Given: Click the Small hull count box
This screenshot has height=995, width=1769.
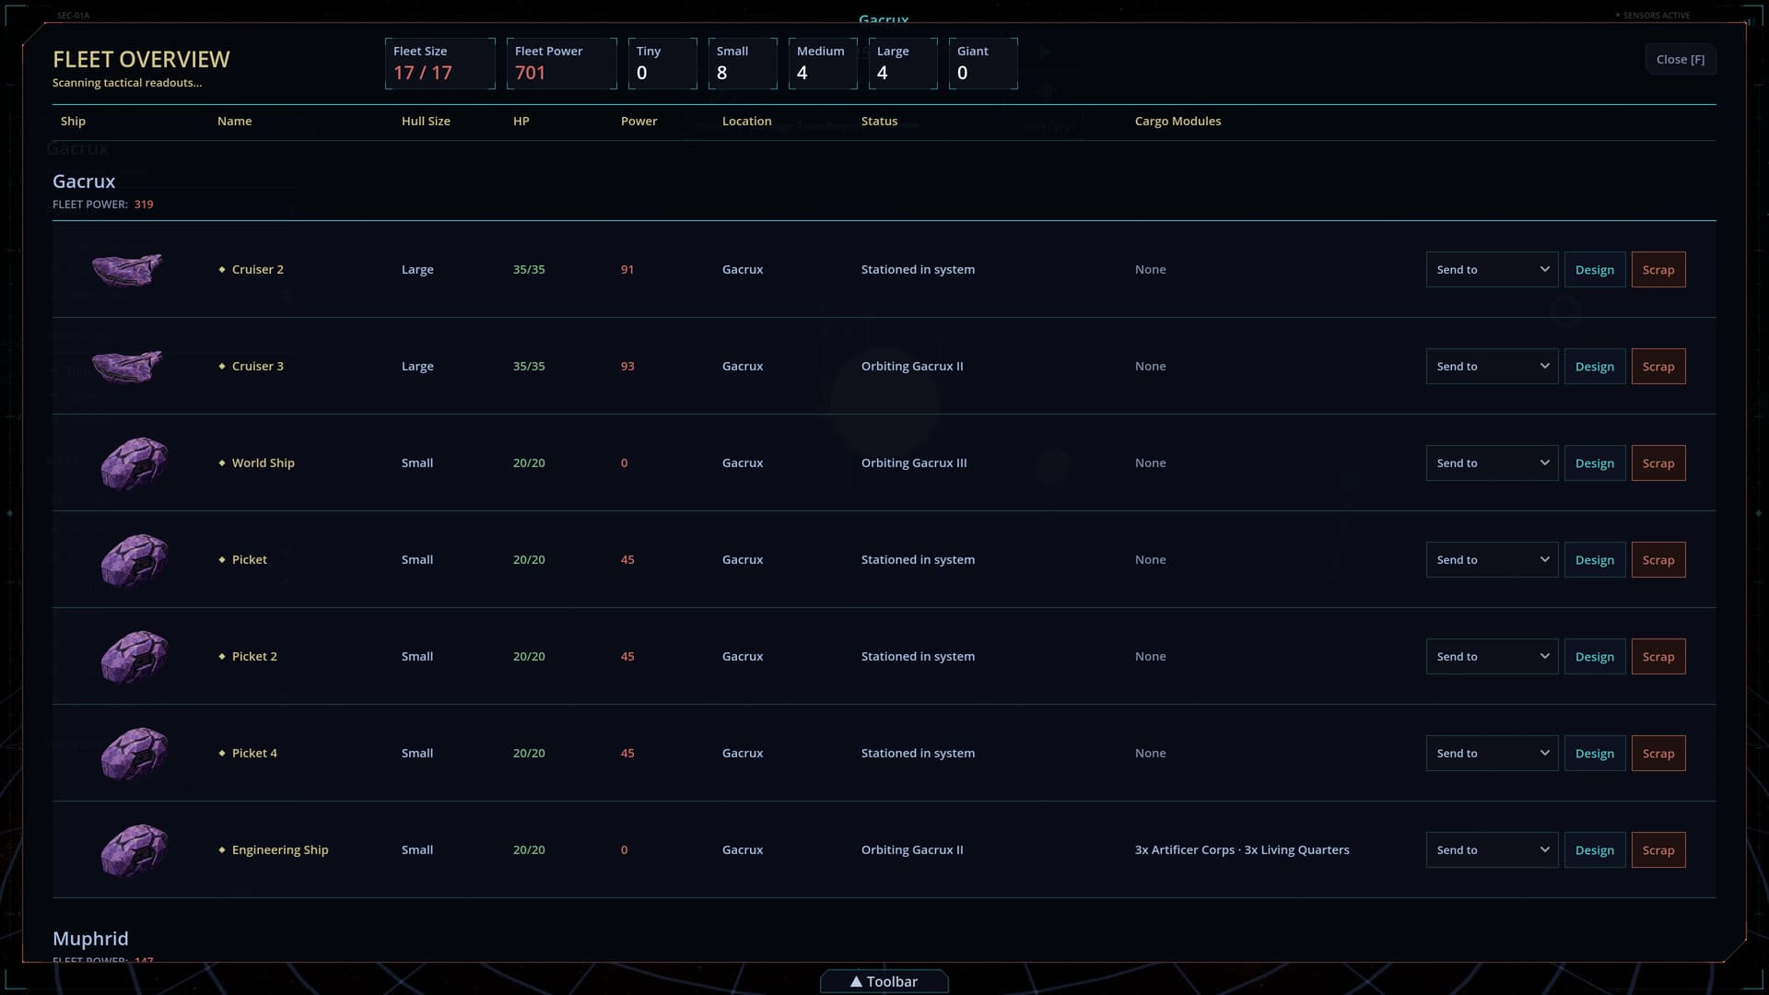Looking at the screenshot, I should (743, 64).
